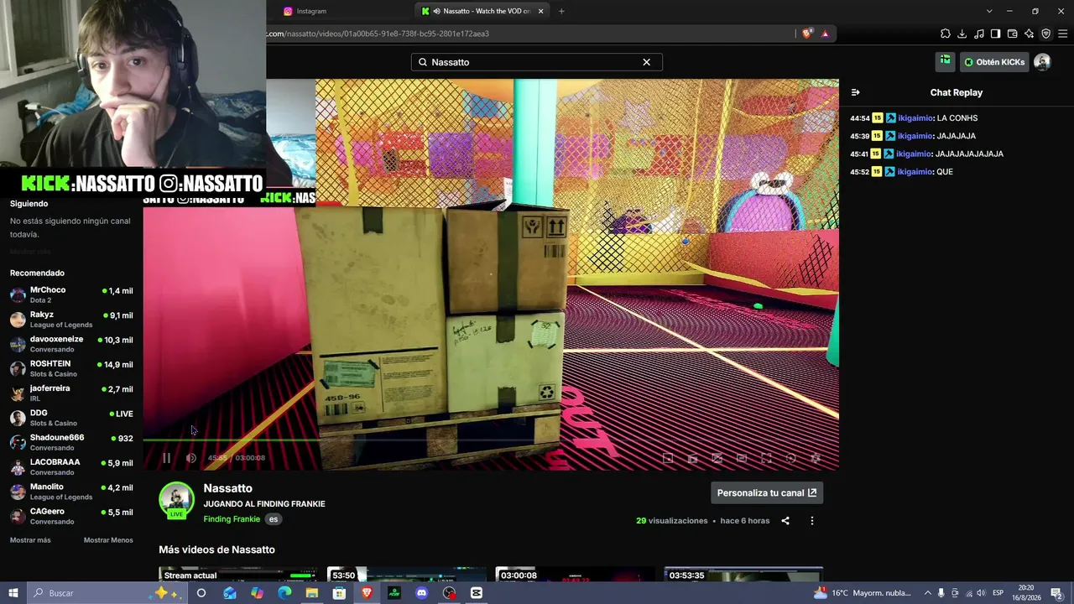Viewport: 1074px width, 604px height.
Task: Expand the tab search dropdown arrow
Action: [989, 11]
